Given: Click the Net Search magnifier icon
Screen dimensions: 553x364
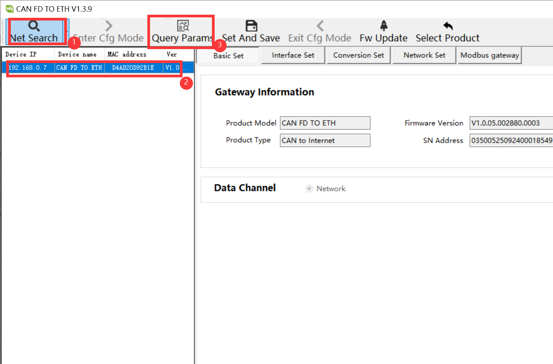Looking at the screenshot, I should click(34, 26).
